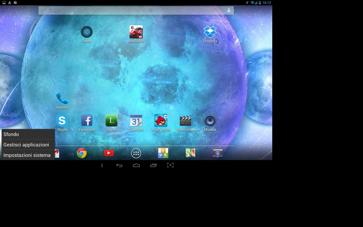Viewport: 363px width, 227px height.
Task: Tap the three-dot menu navigation button
Action: [102, 165]
